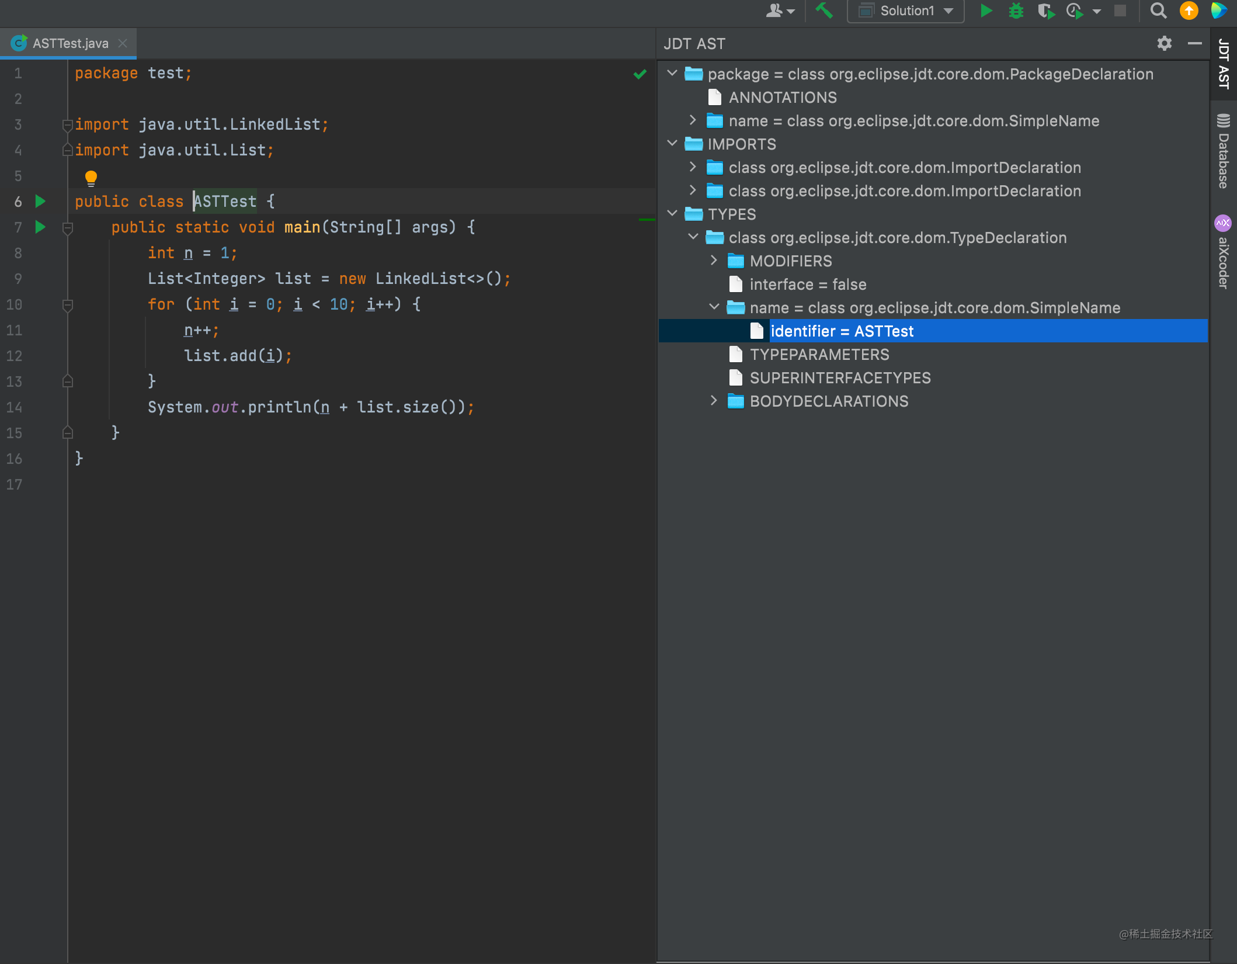Click the yellow lightbulb intention icon

coord(91,178)
